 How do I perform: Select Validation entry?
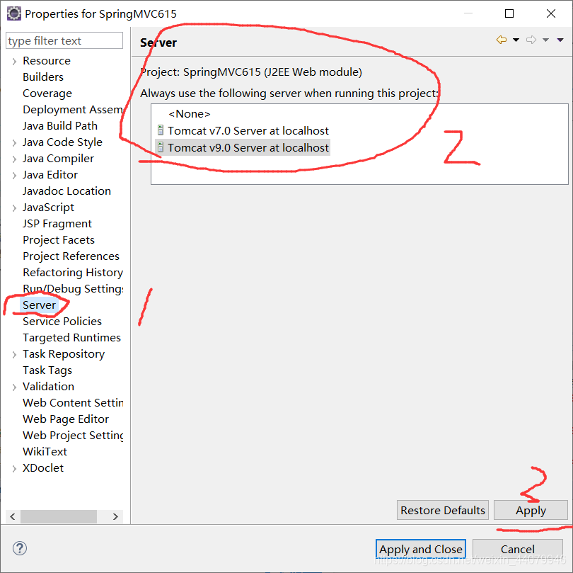(48, 387)
